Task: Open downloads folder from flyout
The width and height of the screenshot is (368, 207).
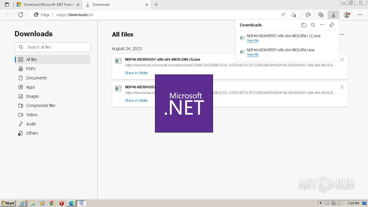Action: (304, 25)
